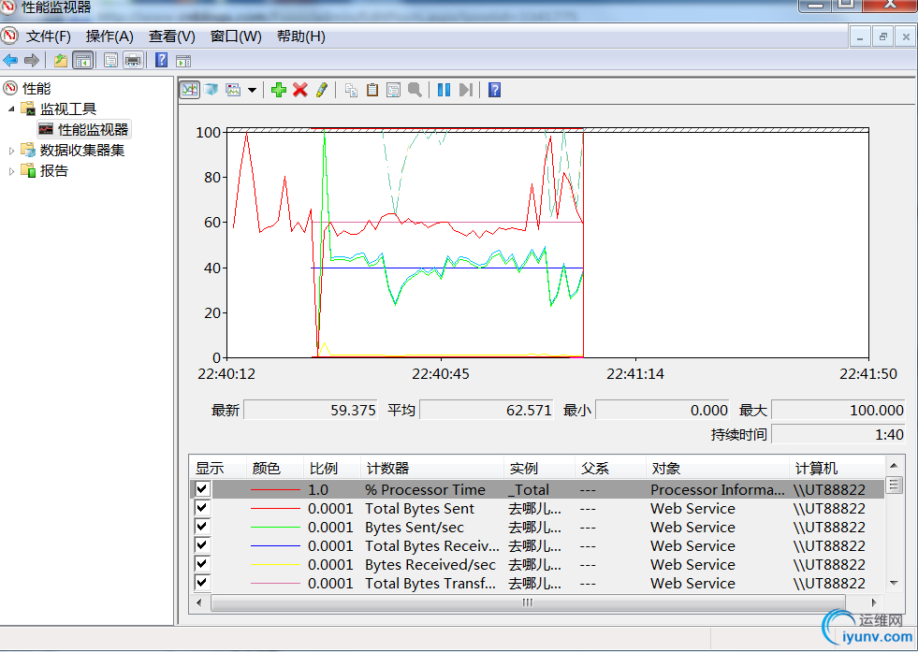Click the 实例 column header

540,469
